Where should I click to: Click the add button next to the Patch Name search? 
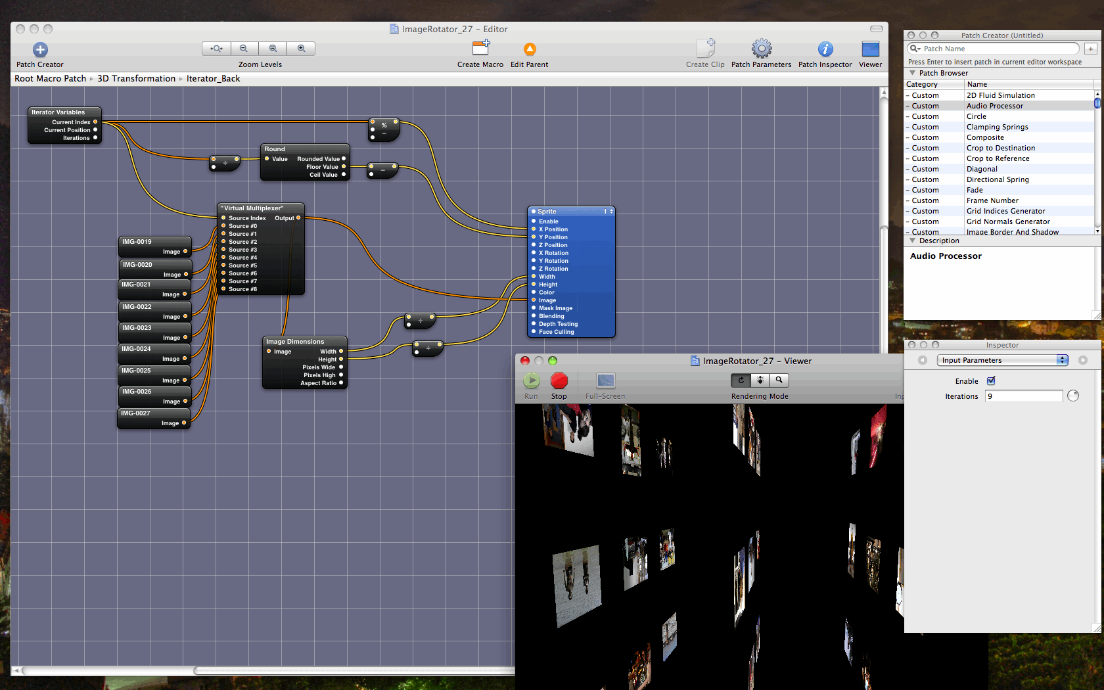coord(1090,49)
